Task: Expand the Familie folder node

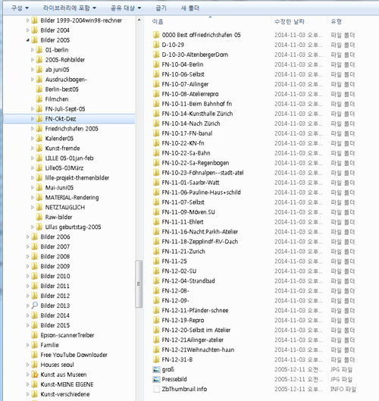Action: (x=27, y=345)
